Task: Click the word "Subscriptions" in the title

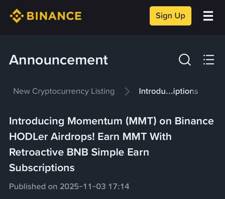Action: [42, 168]
